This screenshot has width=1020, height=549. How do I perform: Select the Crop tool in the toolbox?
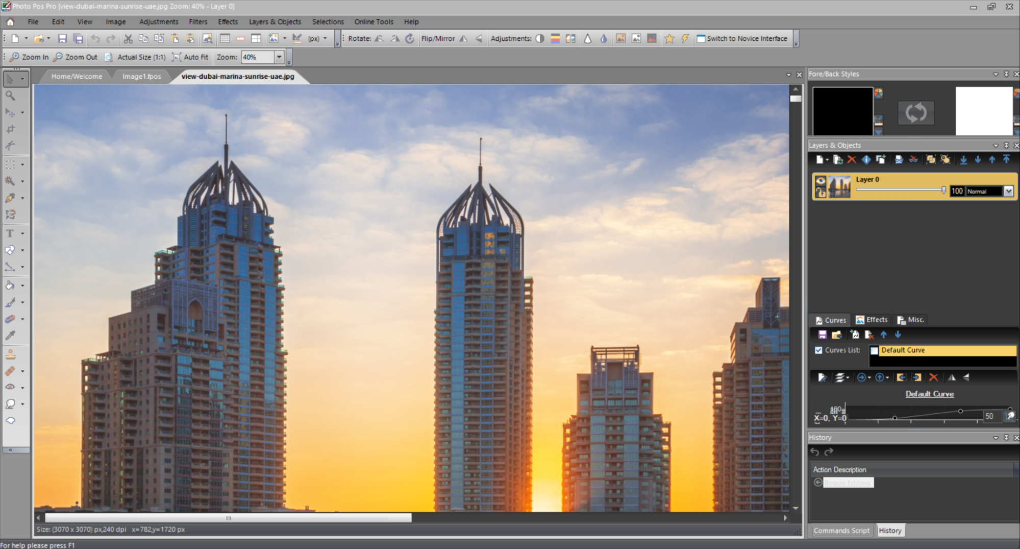pos(10,129)
